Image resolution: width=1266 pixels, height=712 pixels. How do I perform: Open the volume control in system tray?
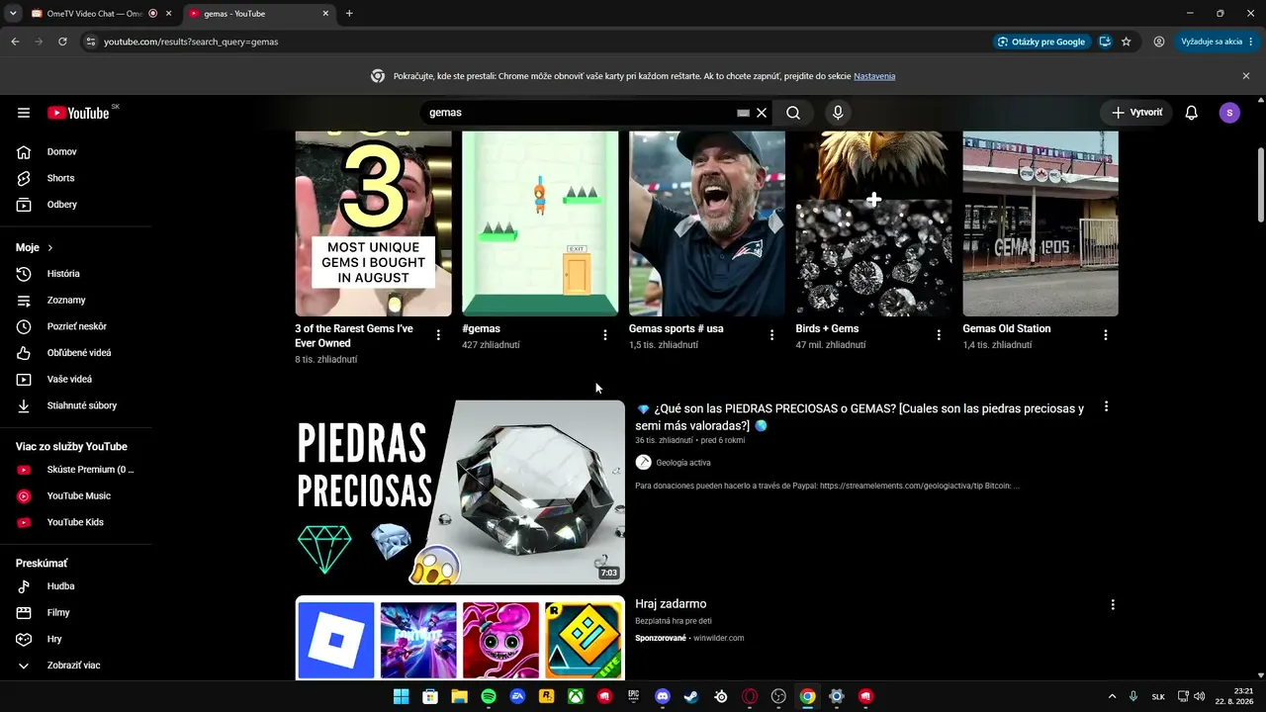point(1199,696)
